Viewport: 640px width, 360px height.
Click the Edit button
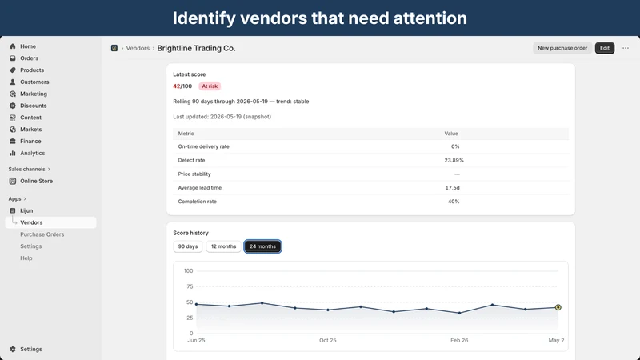605,48
